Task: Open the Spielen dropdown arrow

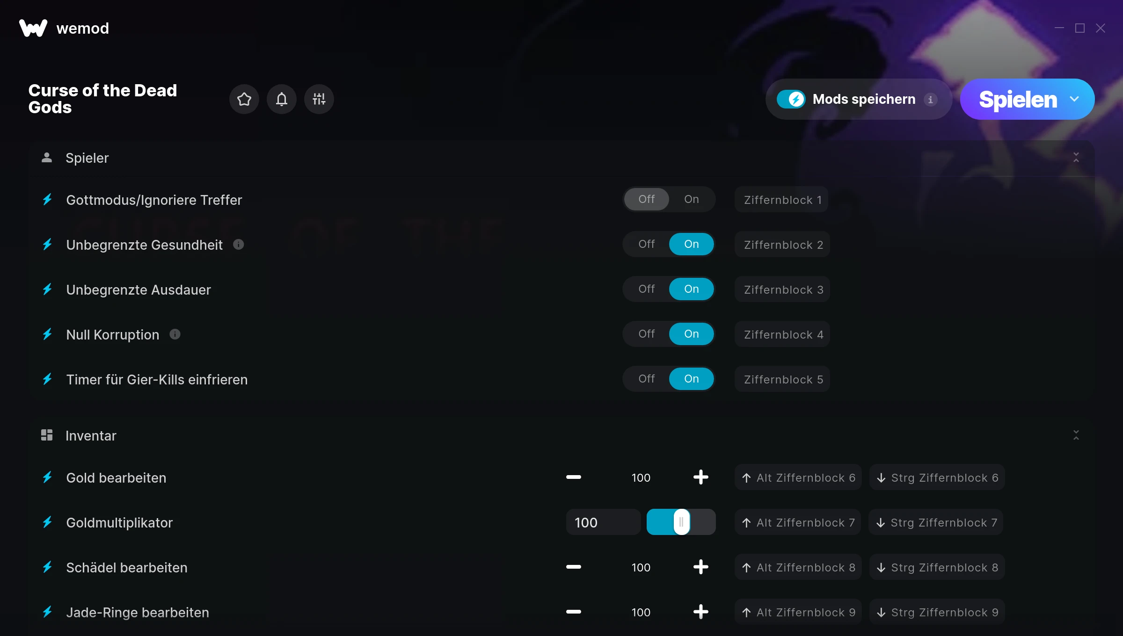Action: pos(1074,99)
